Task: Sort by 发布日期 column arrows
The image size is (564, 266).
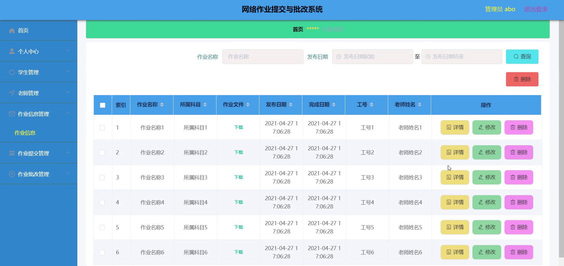Action: pos(291,105)
